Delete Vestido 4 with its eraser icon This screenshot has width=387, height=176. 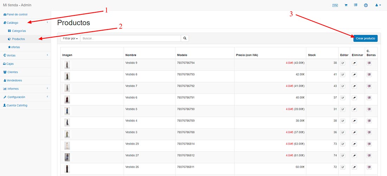[354, 121]
